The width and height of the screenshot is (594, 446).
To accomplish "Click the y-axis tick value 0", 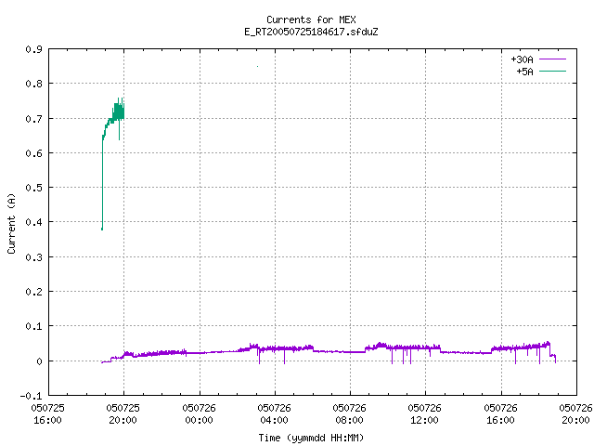I will [39, 361].
